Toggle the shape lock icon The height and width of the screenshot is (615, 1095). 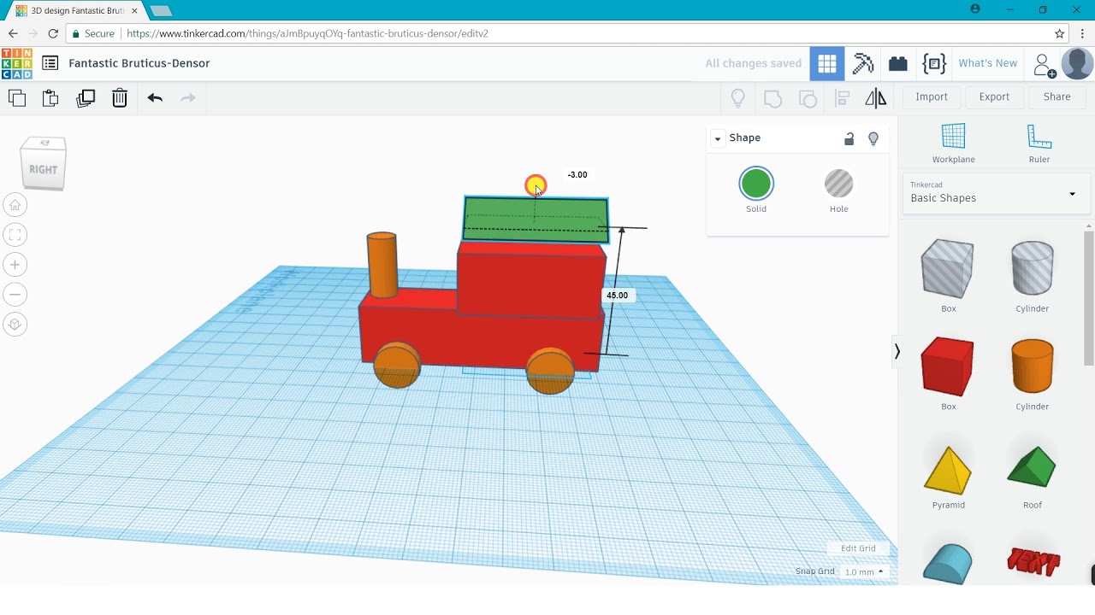pos(849,138)
